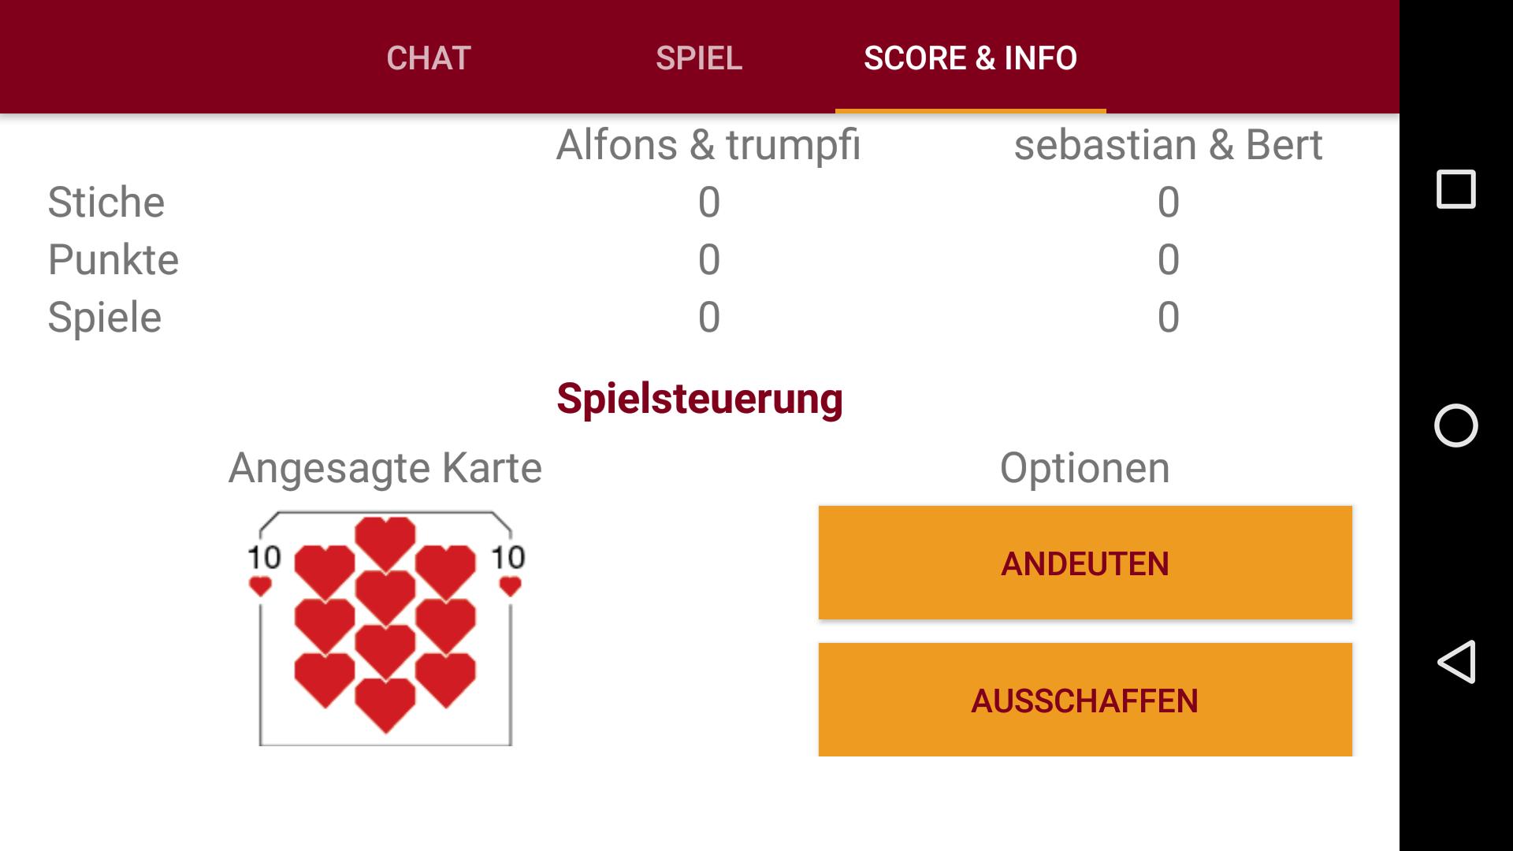Switch to the SPIEL tab
The width and height of the screenshot is (1513, 851).
click(x=698, y=58)
